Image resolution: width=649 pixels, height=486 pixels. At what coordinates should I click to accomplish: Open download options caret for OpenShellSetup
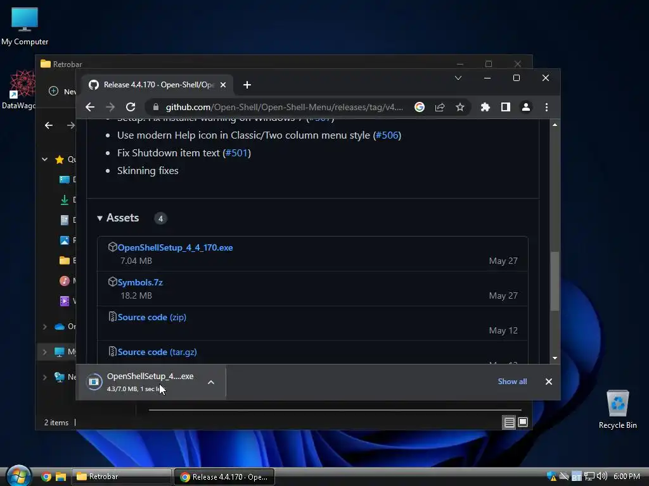coord(211,382)
